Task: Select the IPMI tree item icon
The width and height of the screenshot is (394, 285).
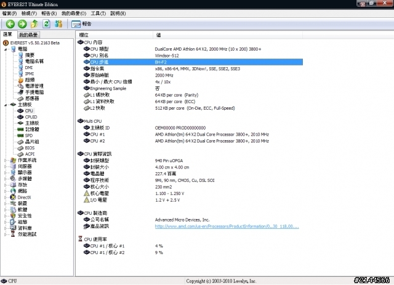Action: 20,74
